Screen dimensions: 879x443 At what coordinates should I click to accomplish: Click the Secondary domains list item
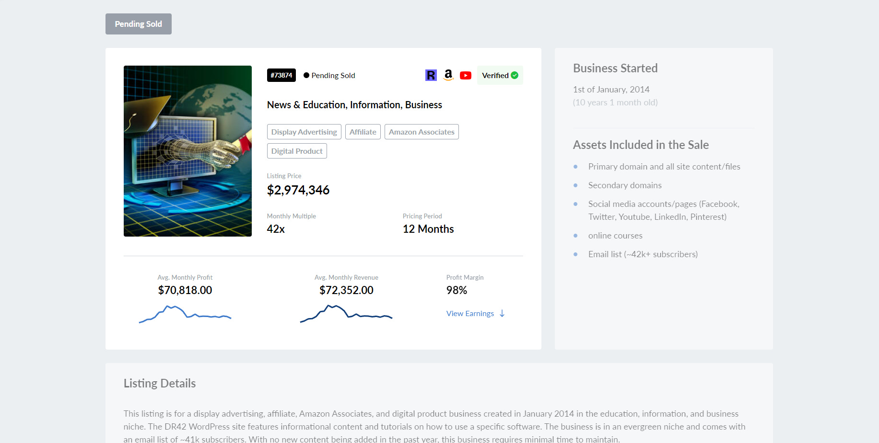(x=625, y=185)
